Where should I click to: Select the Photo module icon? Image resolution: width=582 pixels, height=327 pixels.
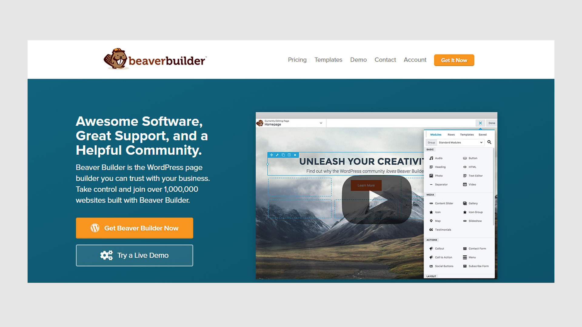[431, 176]
